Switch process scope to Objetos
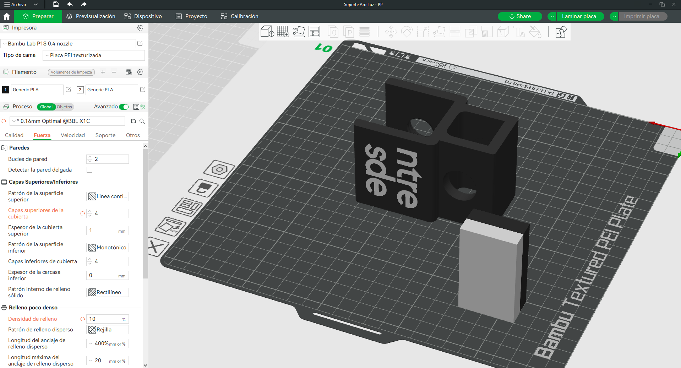The image size is (681, 368). coord(64,107)
